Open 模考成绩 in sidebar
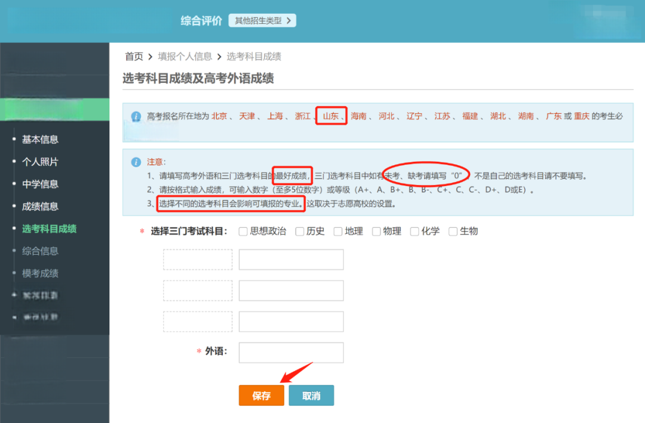The image size is (645, 423). (41, 273)
